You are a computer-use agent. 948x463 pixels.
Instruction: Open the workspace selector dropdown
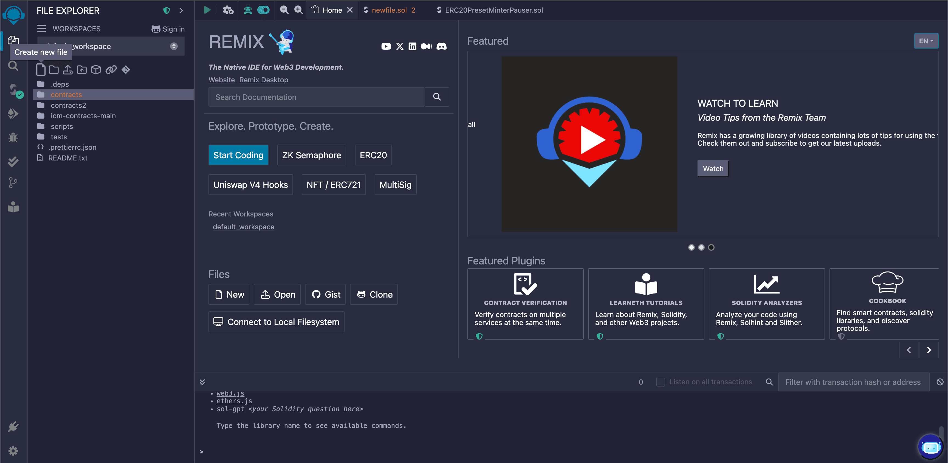point(174,46)
